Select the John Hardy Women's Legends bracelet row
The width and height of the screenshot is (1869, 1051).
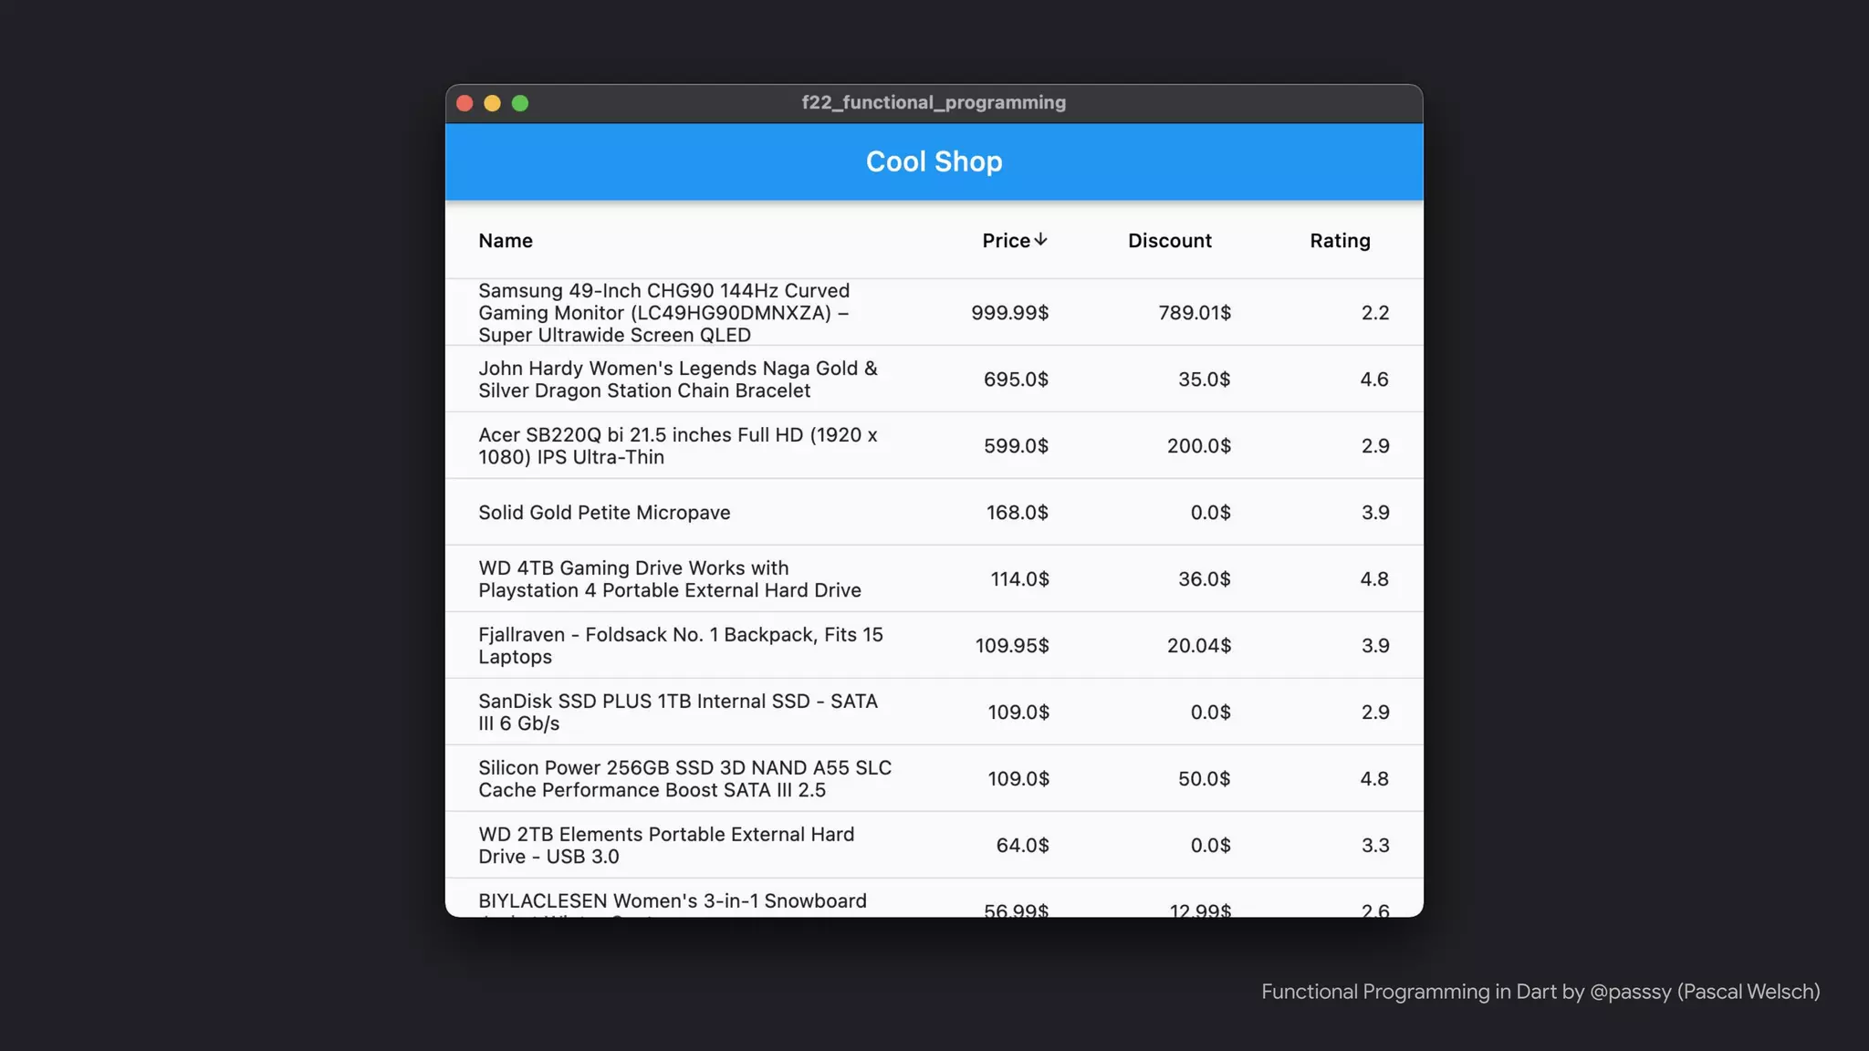(934, 379)
